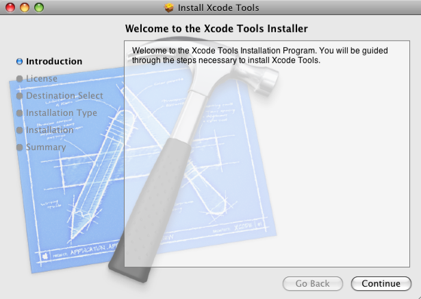Click the Welcome to the Xcode Tools Installer heading
The width and height of the screenshot is (421, 299).
[x=216, y=29]
